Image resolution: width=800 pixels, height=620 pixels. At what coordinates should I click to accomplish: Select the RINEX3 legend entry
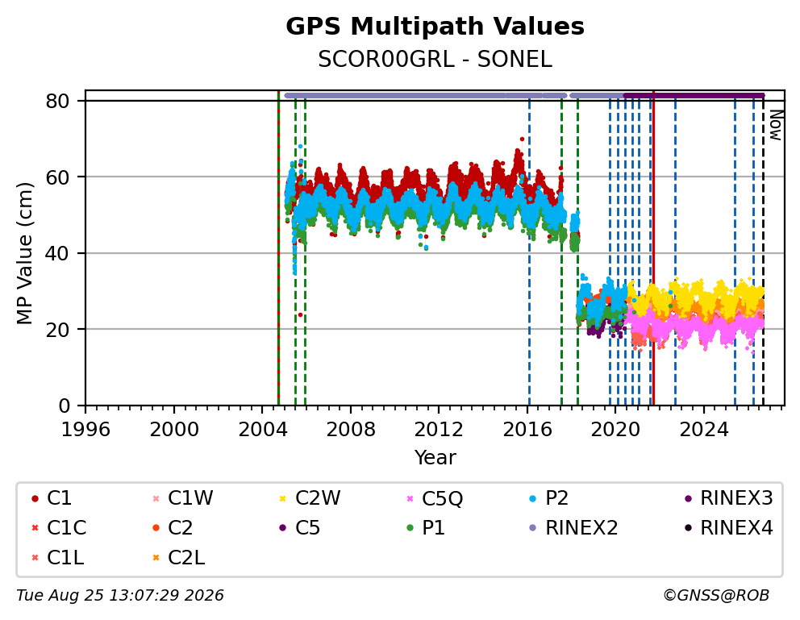pos(729,498)
